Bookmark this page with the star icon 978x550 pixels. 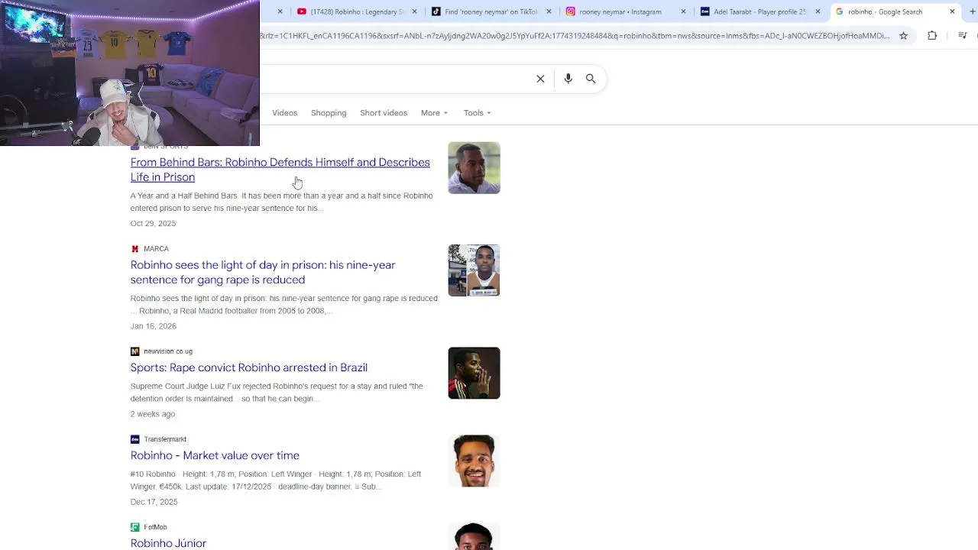(x=903, y=36)
